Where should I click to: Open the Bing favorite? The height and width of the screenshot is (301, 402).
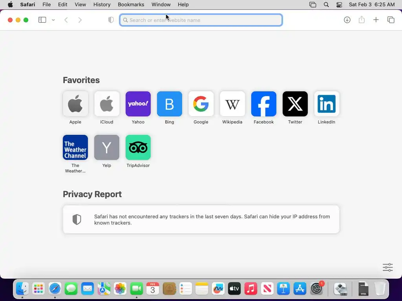(x=170, y=104)
